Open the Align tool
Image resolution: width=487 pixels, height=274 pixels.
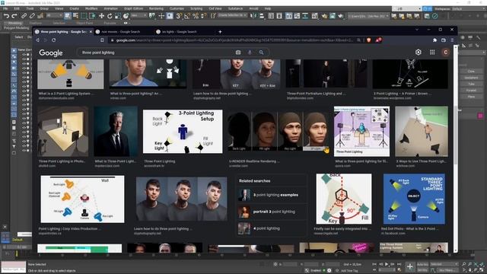[262, 16]
